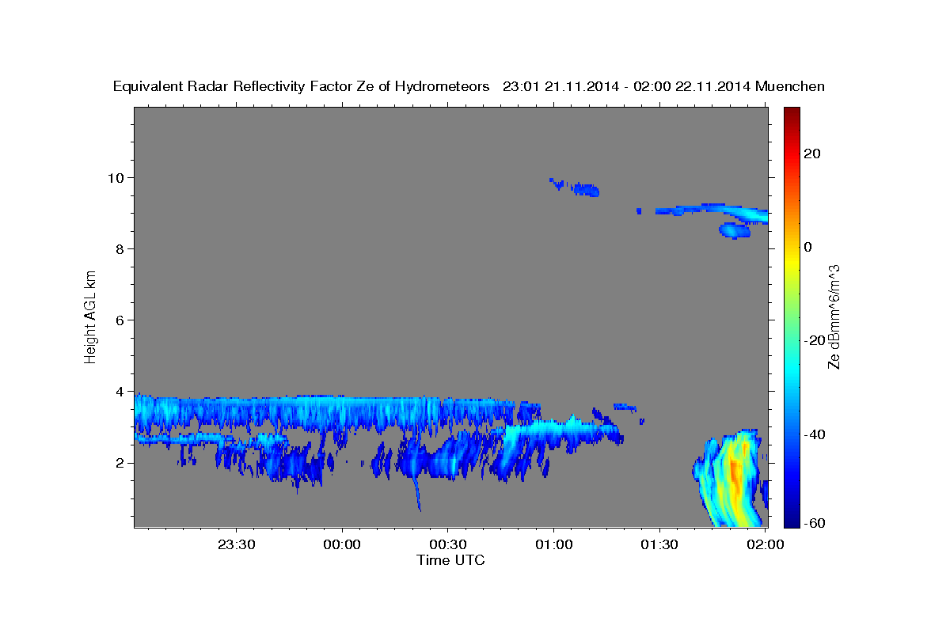Click the 00:30 time tick label

pyautogui.click(x=448, y=544)
